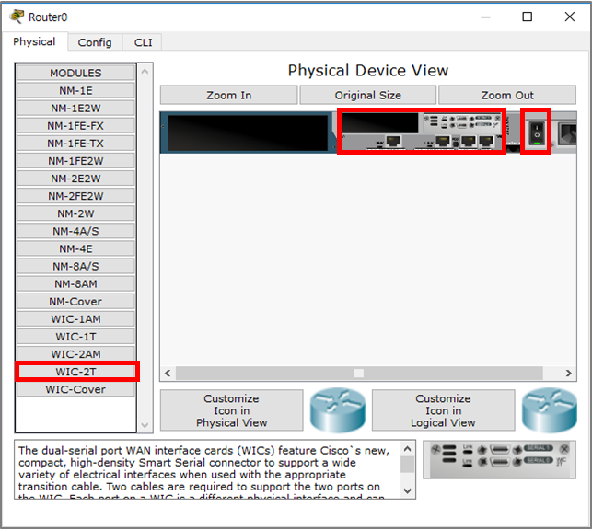The width and height of the screenshot is (592, 530).
Task: Click description box scroll up arrow
Action: tap(407, 449)
